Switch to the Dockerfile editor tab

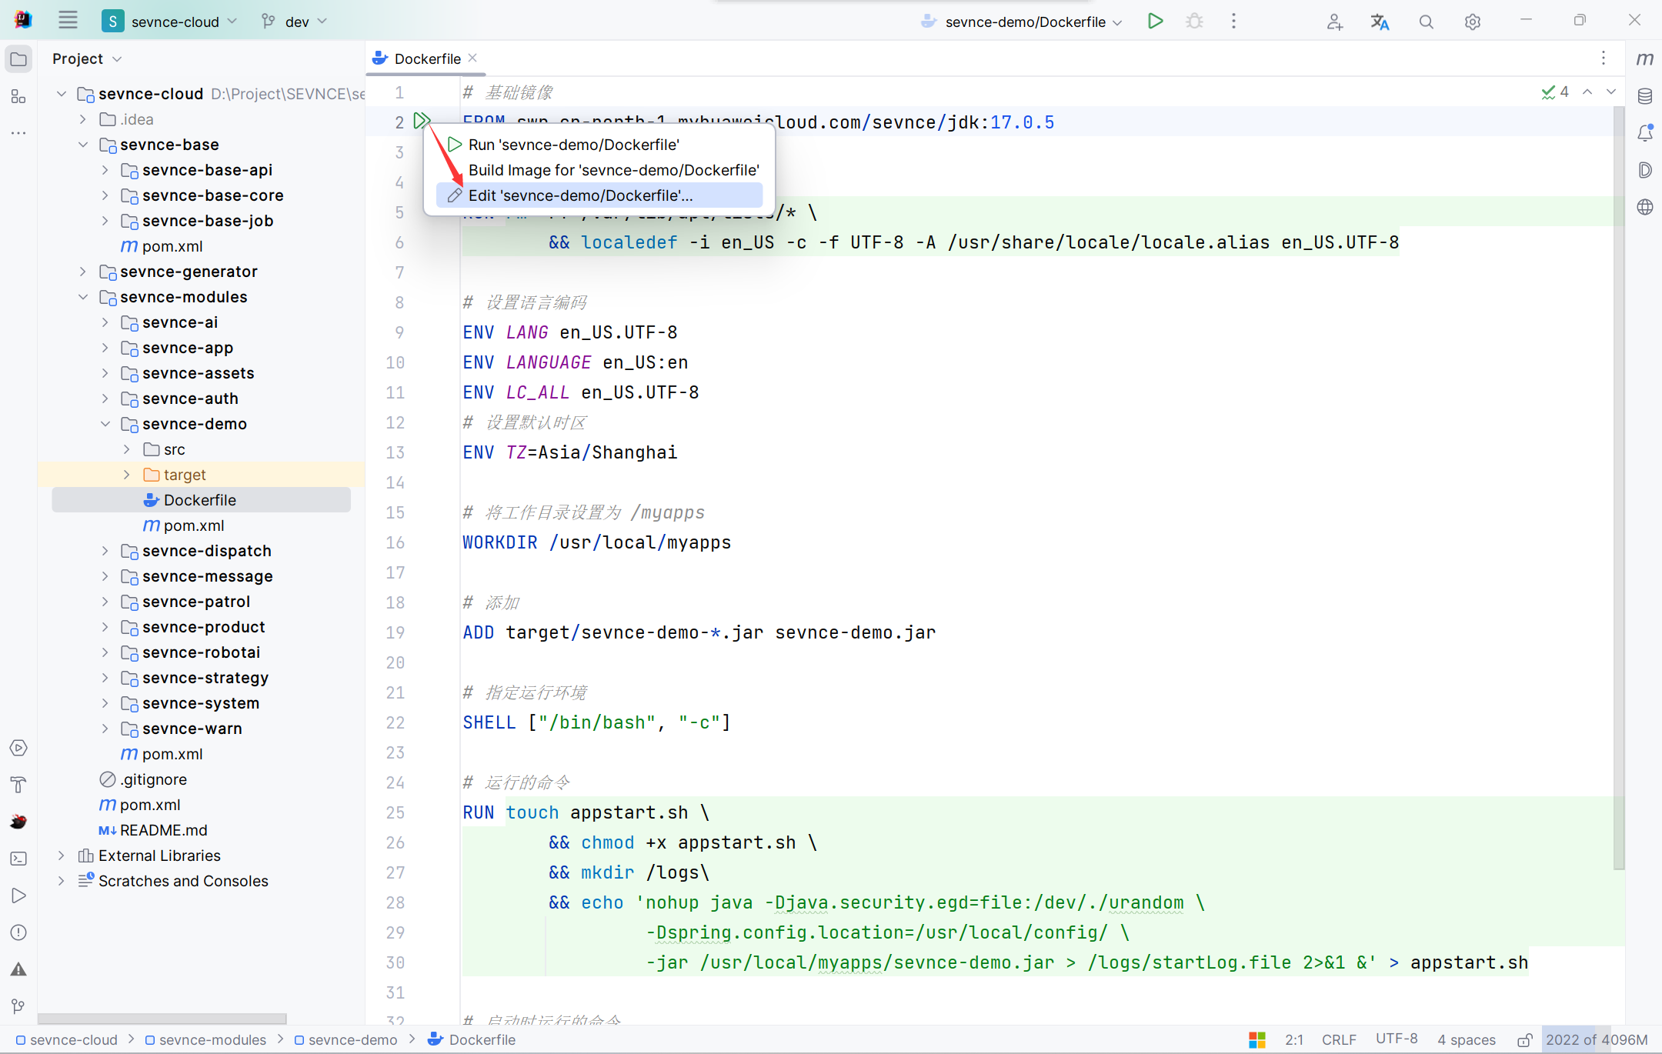[427, 58]
